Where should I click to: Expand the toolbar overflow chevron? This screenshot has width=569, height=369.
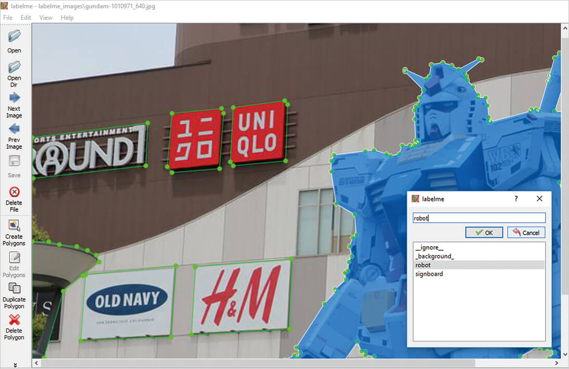point(15,365)
